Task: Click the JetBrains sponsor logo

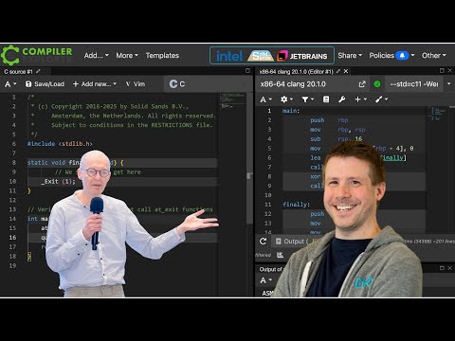Action: point(302,56)
